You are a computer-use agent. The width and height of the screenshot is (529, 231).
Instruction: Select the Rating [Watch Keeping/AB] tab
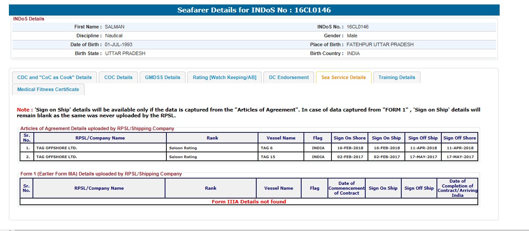(224, 77)
